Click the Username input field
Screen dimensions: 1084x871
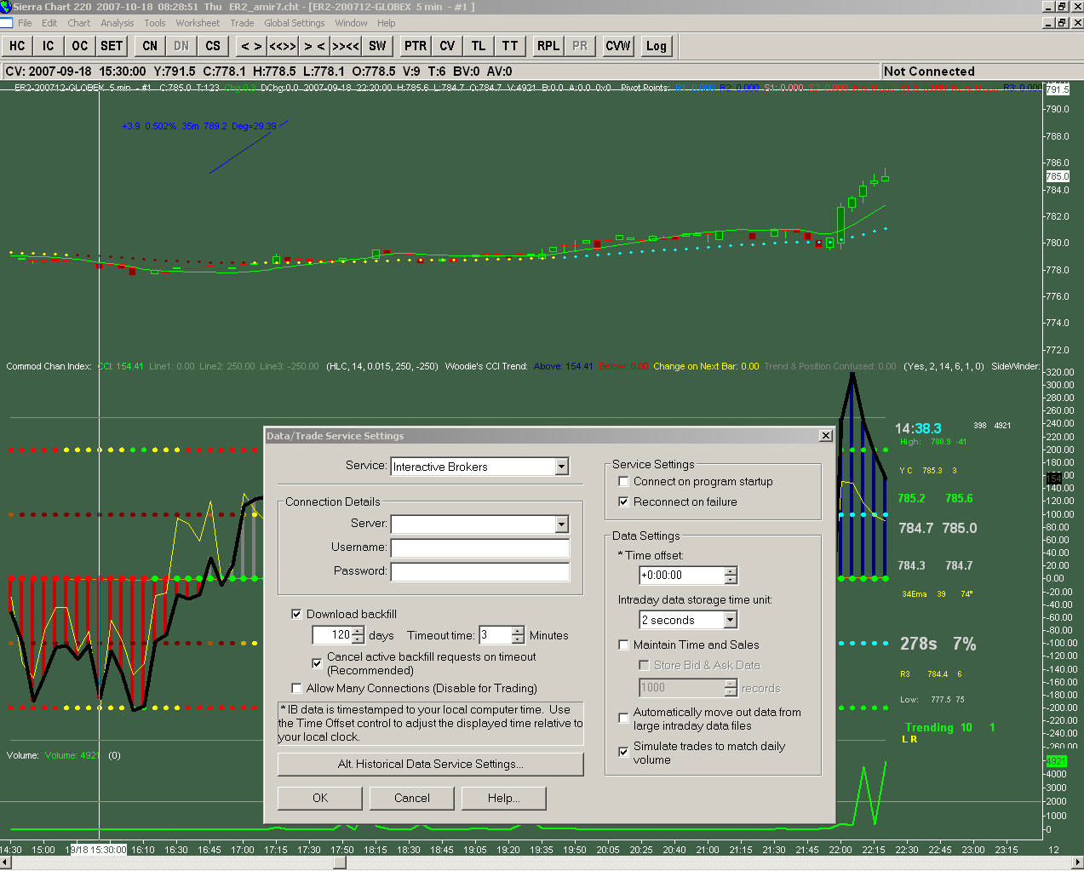tap(479, 548)
